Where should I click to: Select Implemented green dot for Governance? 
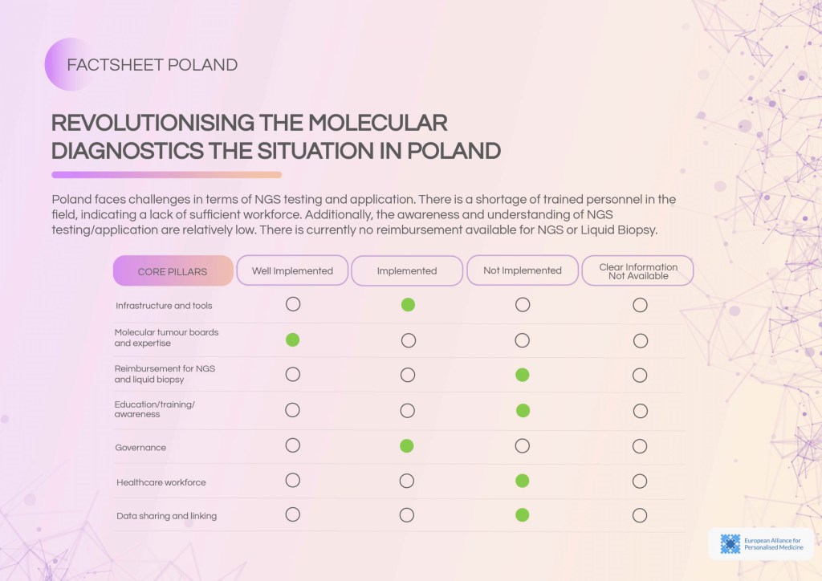click(407, 445)
